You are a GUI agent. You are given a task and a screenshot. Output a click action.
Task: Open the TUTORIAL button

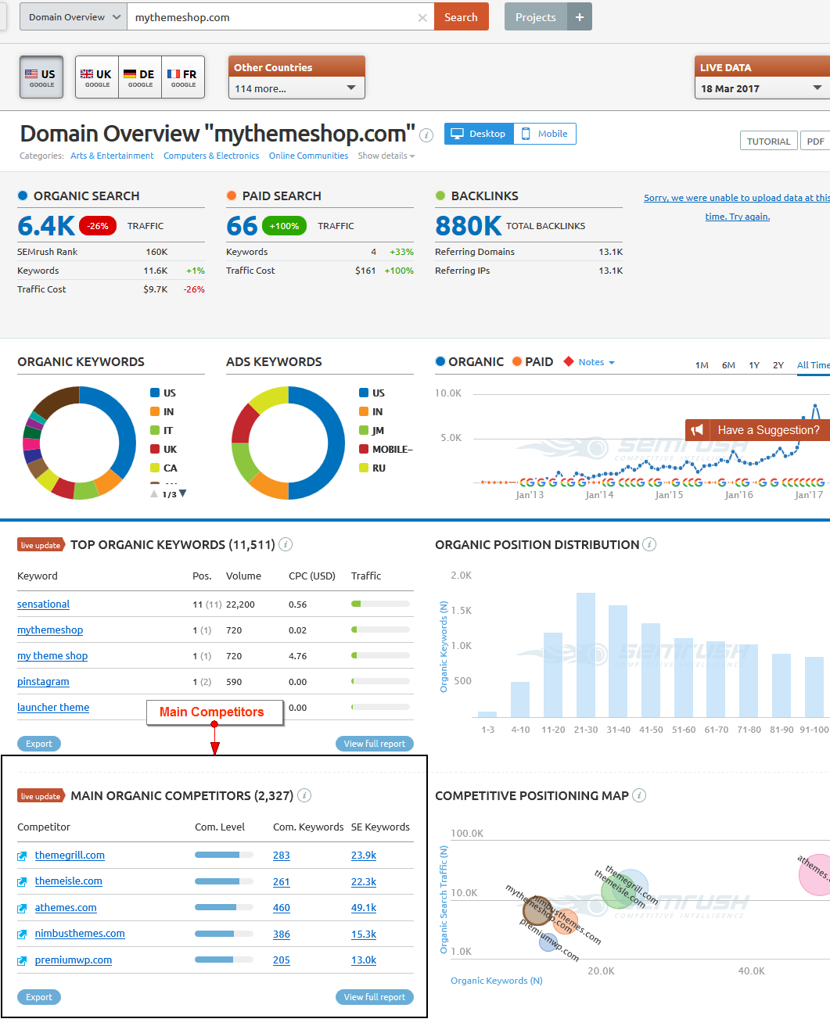[x=768, y=141]
